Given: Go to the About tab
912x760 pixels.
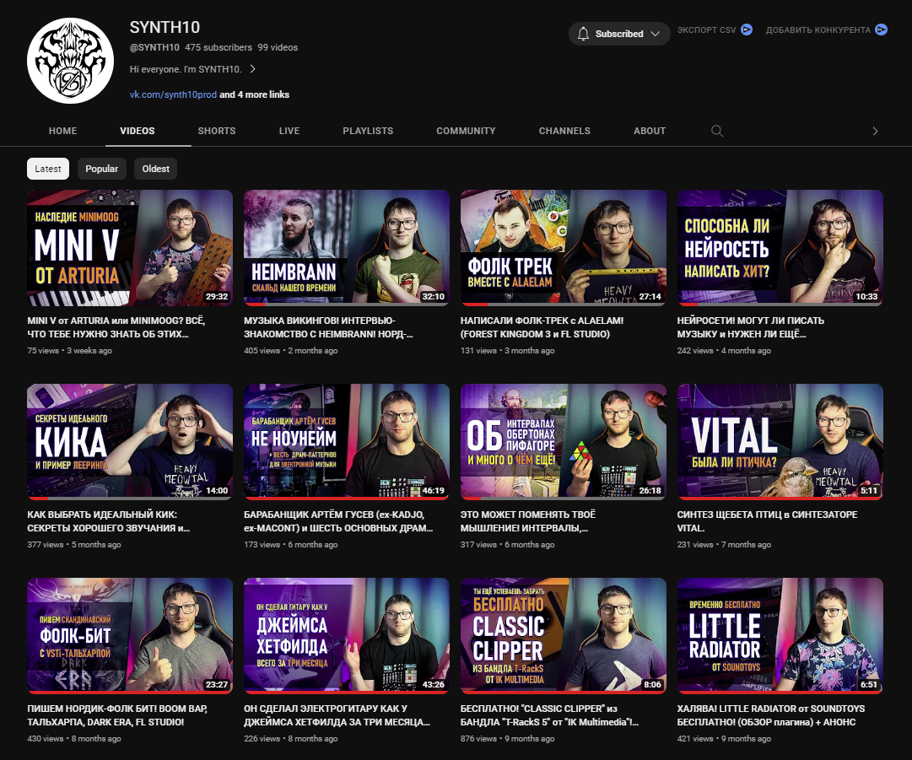Looking at the screenshot, I should (x=649, y=131).
